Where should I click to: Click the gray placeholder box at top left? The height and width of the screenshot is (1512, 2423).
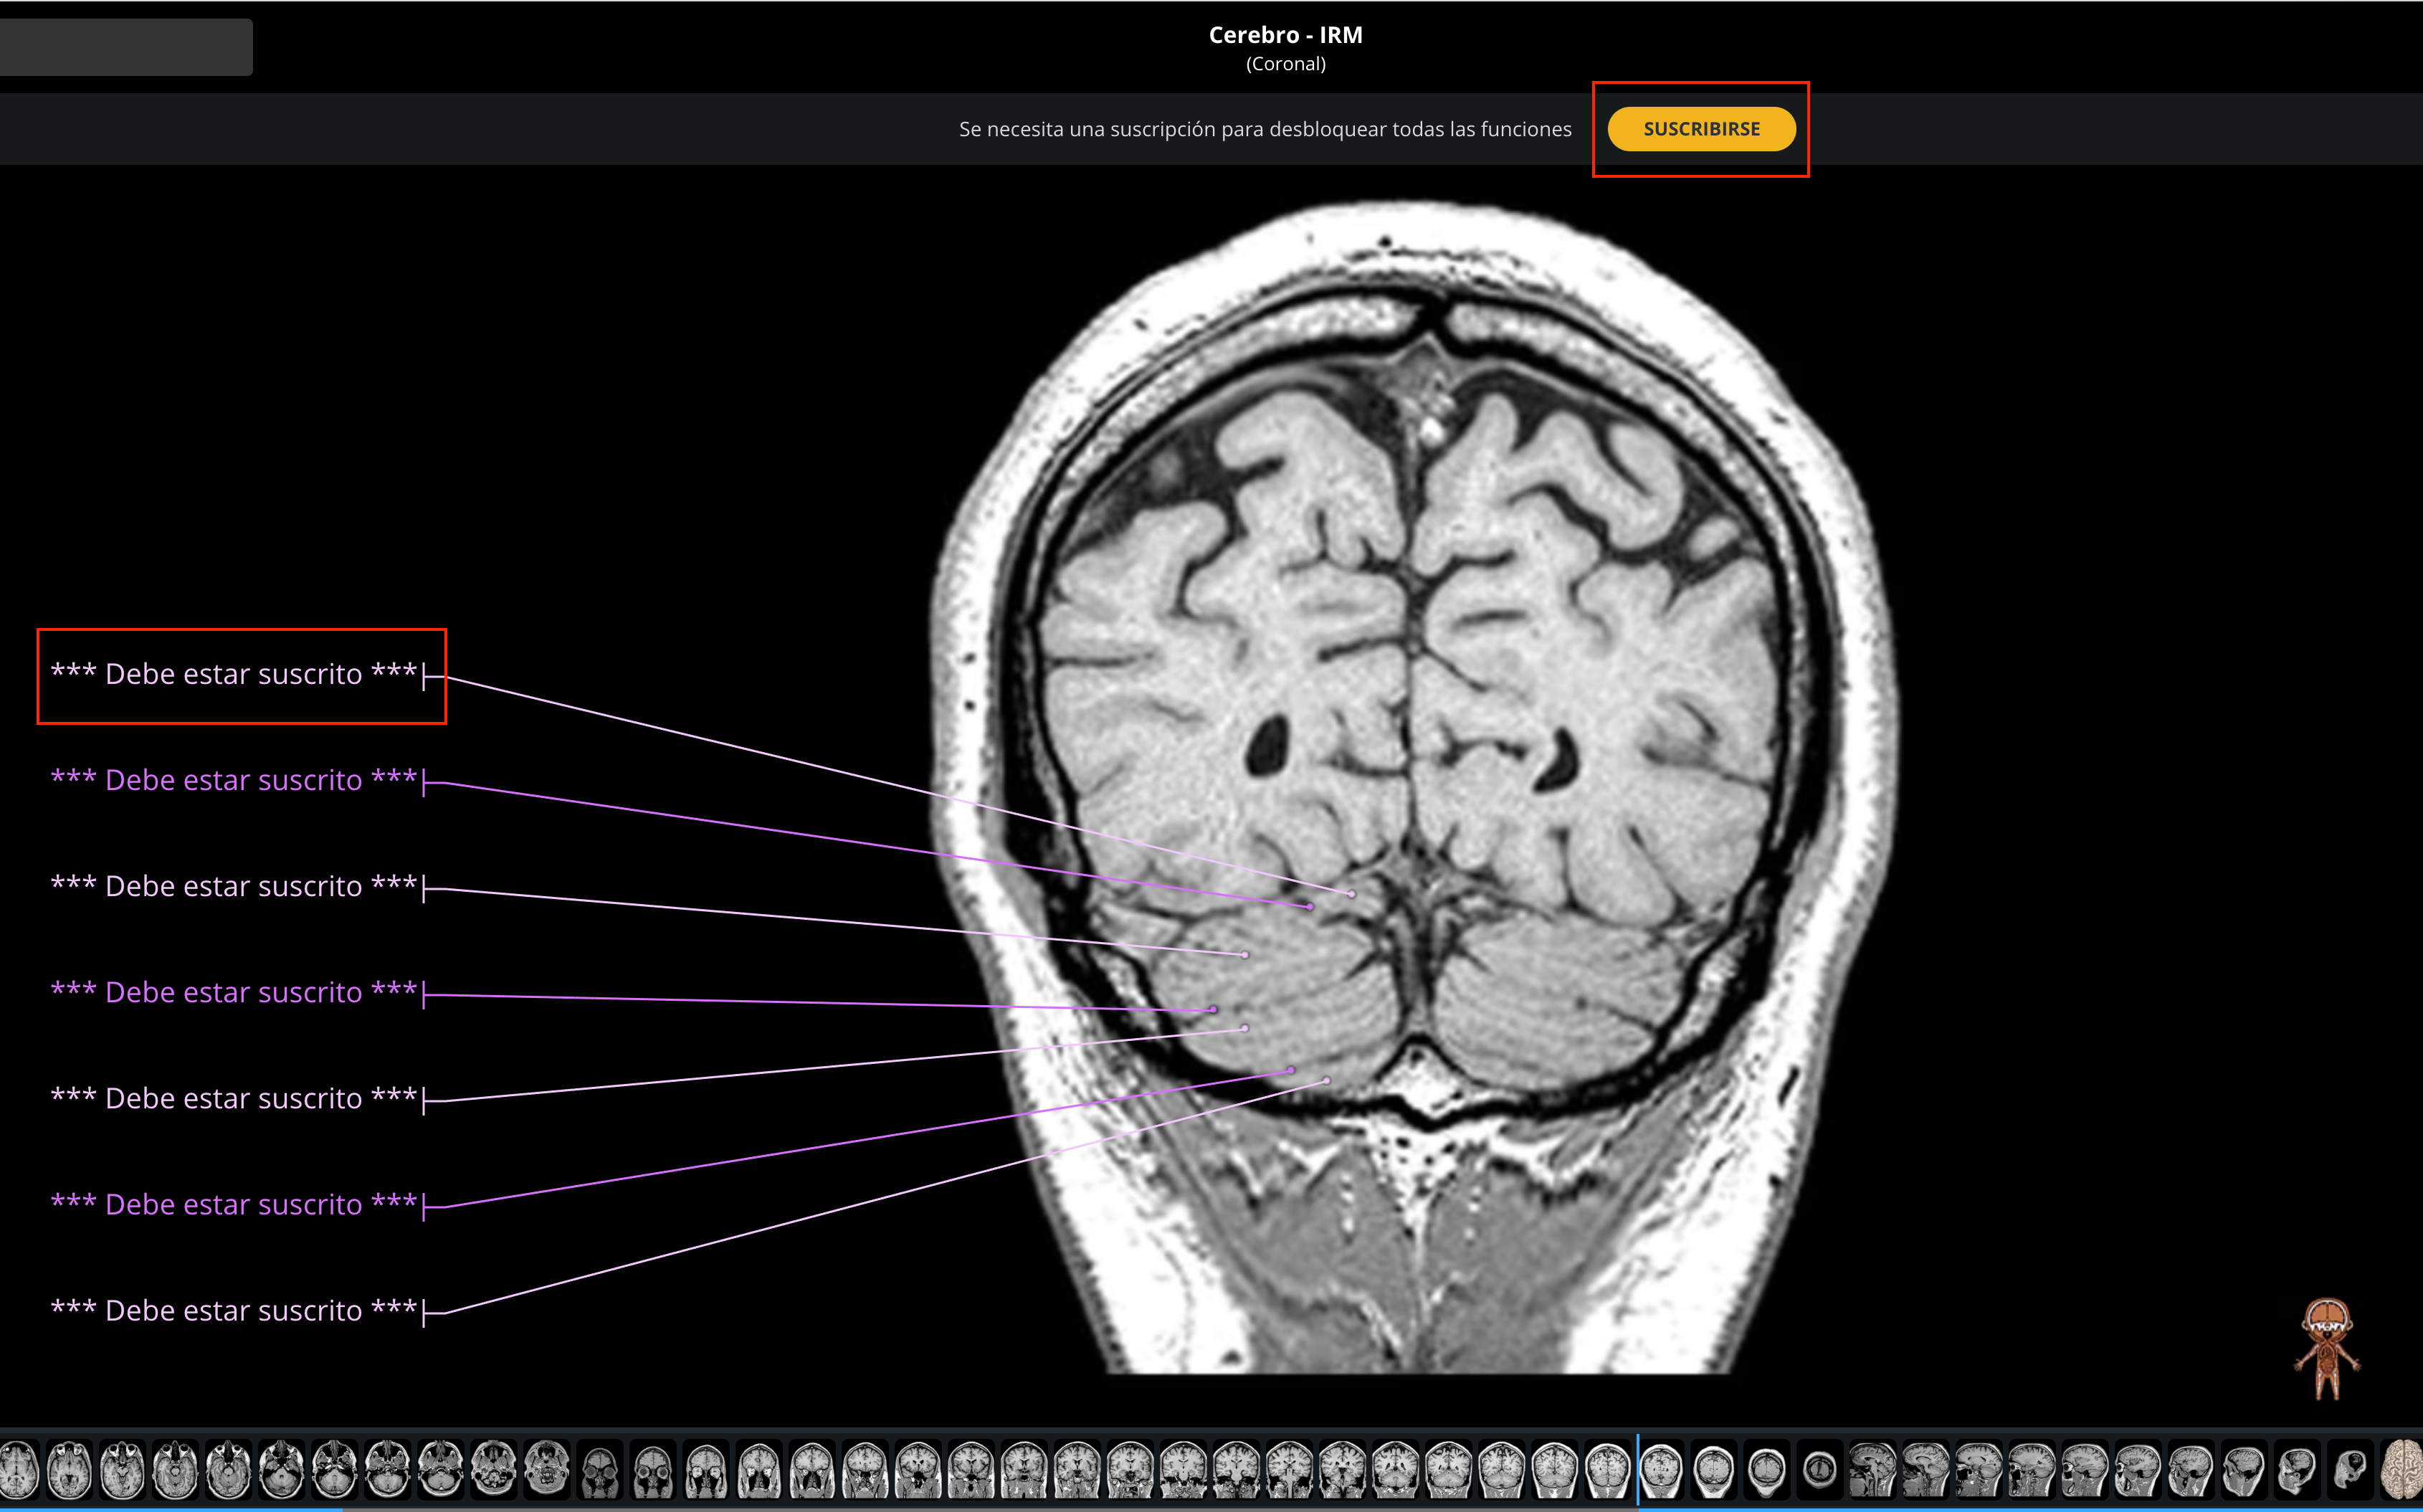tap(126, 47)
